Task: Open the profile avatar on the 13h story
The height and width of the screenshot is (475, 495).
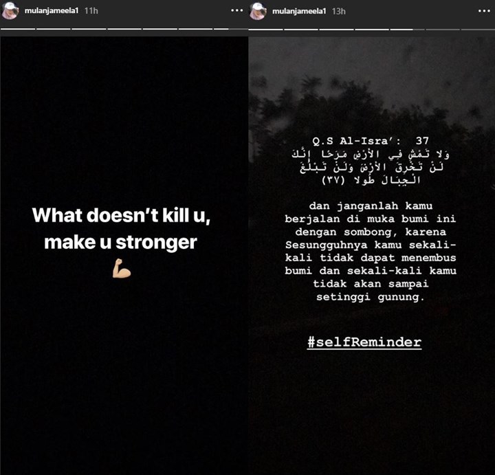Action: 258,11
